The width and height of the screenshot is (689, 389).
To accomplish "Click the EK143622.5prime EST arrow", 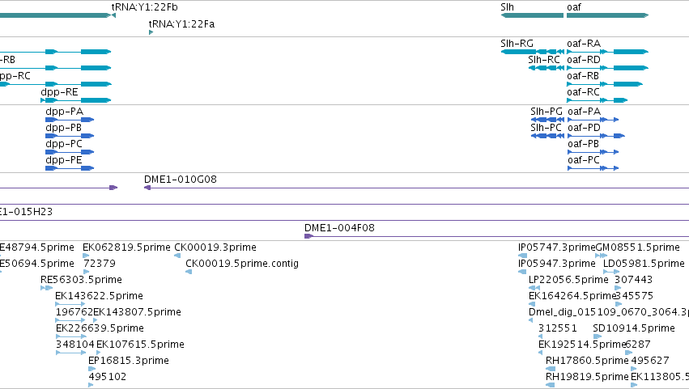I will click(x=70, y=304).
